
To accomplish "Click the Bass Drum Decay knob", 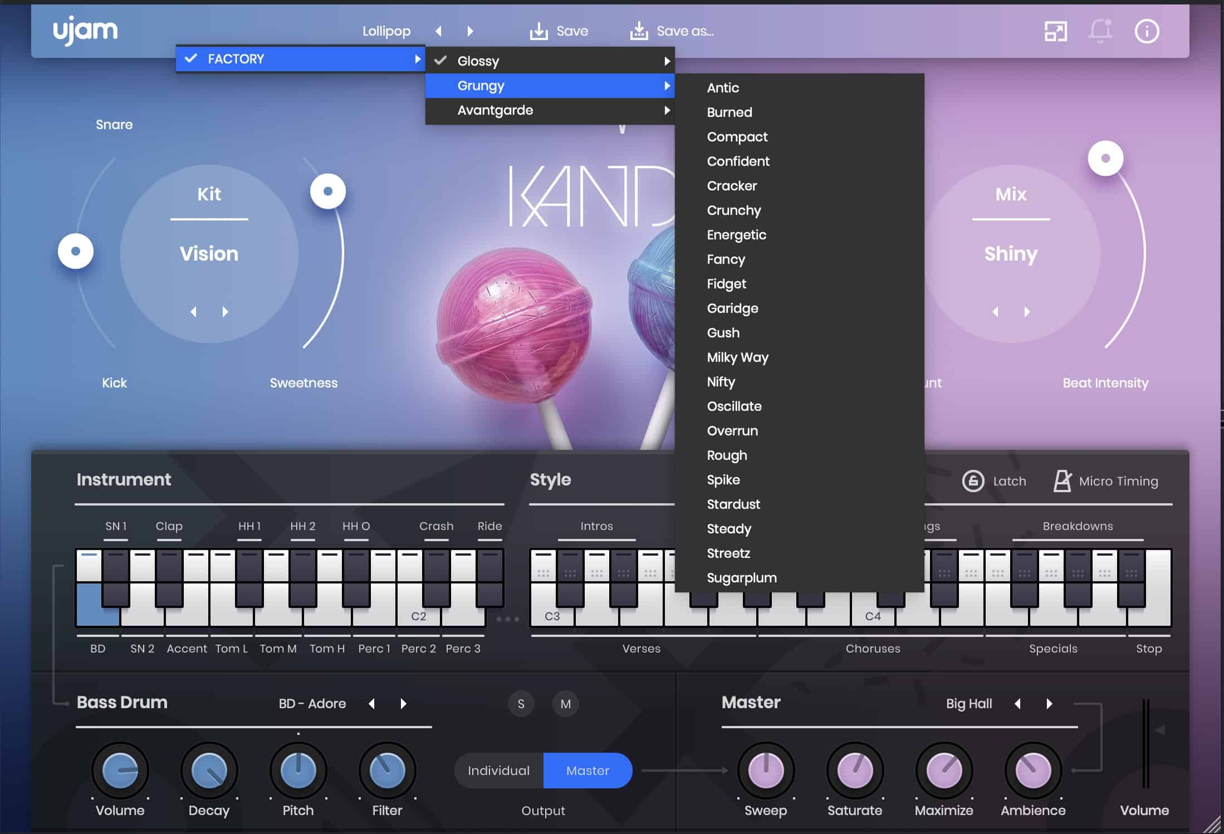I will coord(209,771).
